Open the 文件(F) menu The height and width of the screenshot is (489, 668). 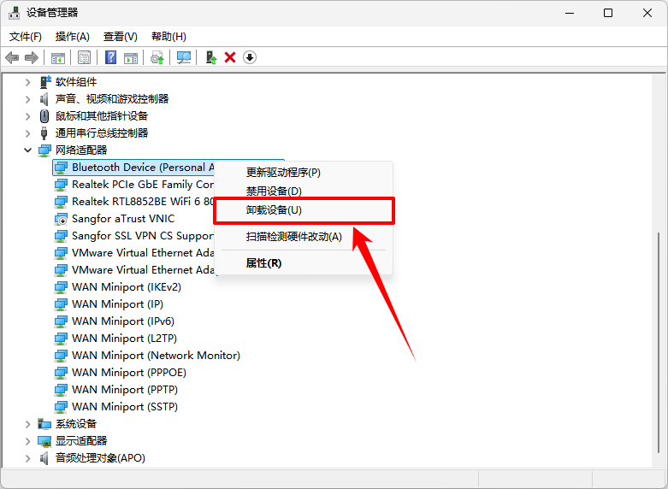tap(26, 37)
